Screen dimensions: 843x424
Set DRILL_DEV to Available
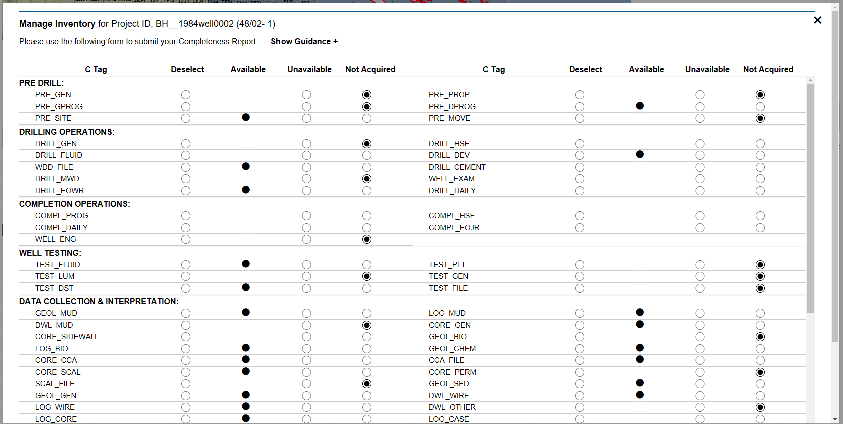pos(640,154)
